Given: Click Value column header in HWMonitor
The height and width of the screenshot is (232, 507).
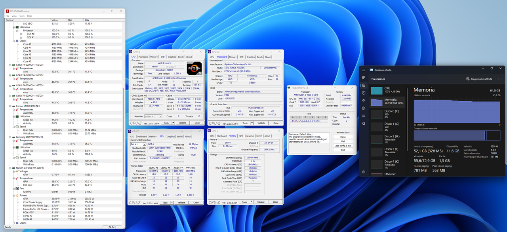Looking at the screenshot, I should pos(58,20).
